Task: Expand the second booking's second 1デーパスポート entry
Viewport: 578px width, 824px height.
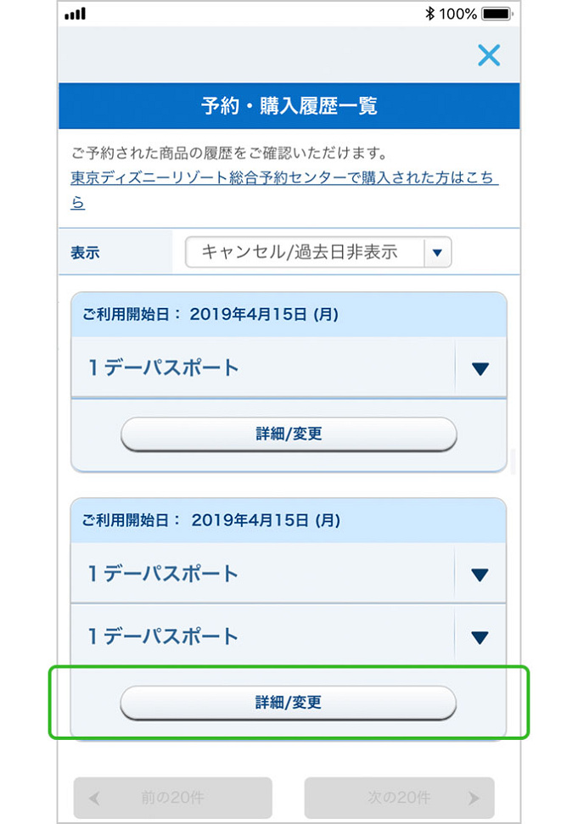Action: pos(480,635)
